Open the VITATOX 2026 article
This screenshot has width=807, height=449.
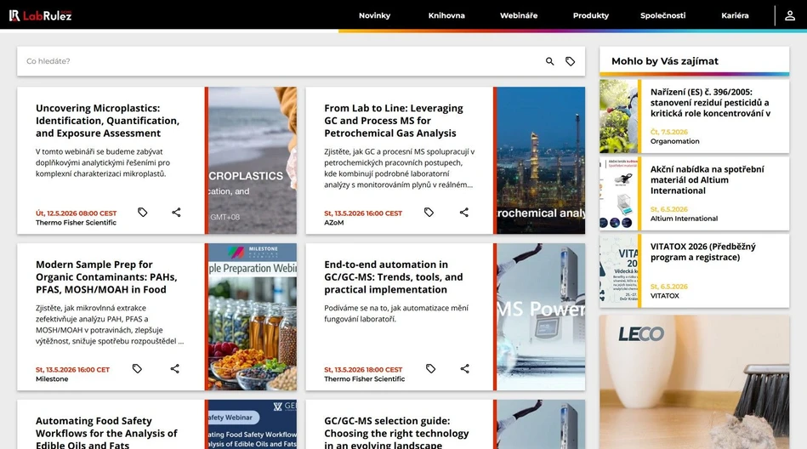pos(702,252)
